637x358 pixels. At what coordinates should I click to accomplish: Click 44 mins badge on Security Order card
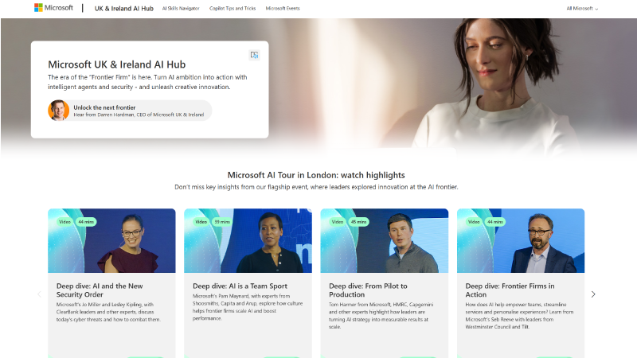tap(86, 222)
